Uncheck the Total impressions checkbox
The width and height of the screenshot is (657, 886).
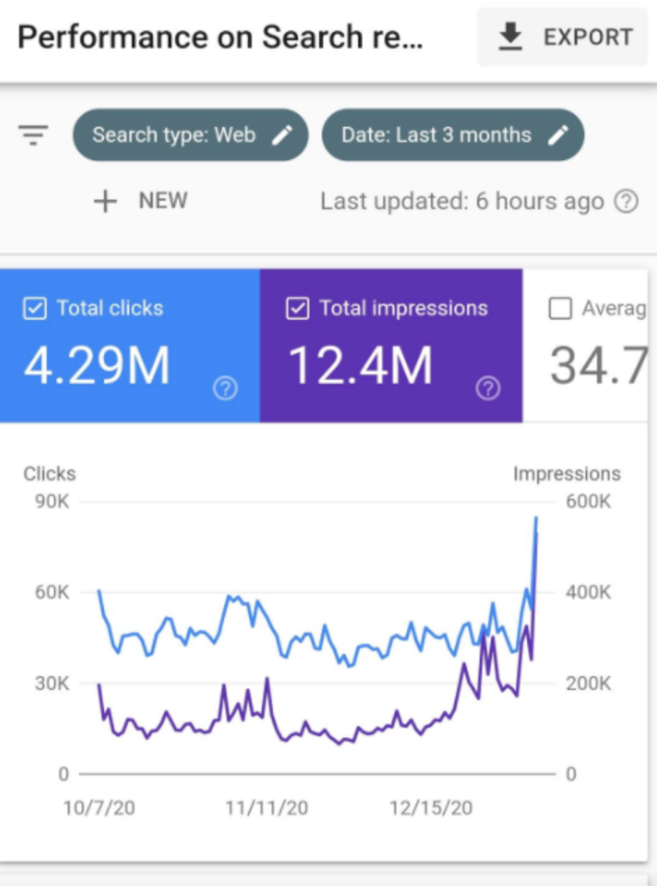click(x=298, y=308)
